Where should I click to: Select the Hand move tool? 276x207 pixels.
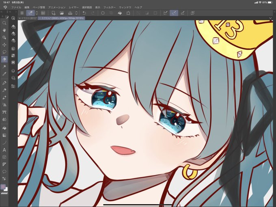(4, 30)
